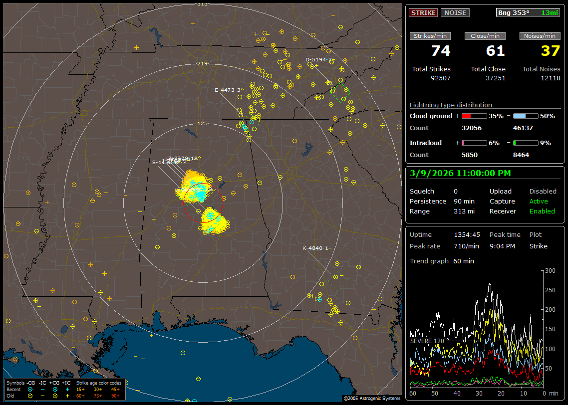Click the recent +IC cyan plus in legend
Viewport: 568px width, 405px height.
click(x=67, y=389)
